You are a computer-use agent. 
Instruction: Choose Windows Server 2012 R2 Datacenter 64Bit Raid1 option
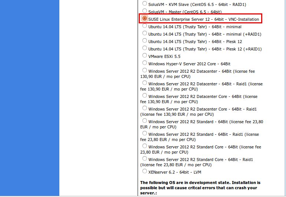(x=144, y=83)
